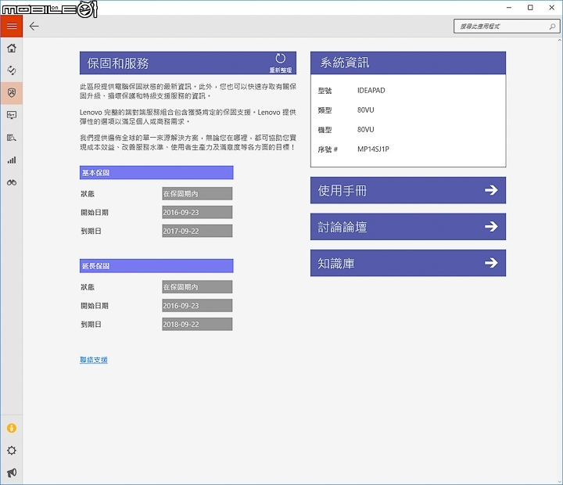Click the 系統資訊 header

point(408,63)
